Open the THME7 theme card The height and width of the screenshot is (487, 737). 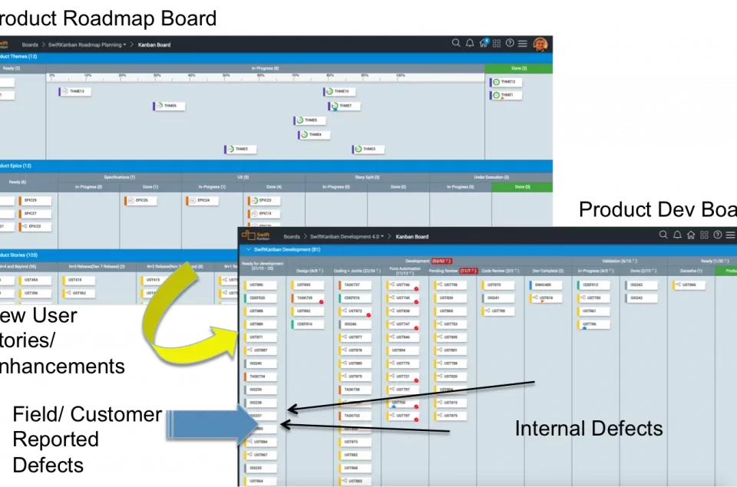(344, 106)
